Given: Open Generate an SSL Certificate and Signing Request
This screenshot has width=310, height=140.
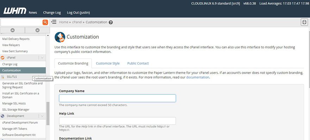Looking at the screenshot, I should tap(22, 85).
